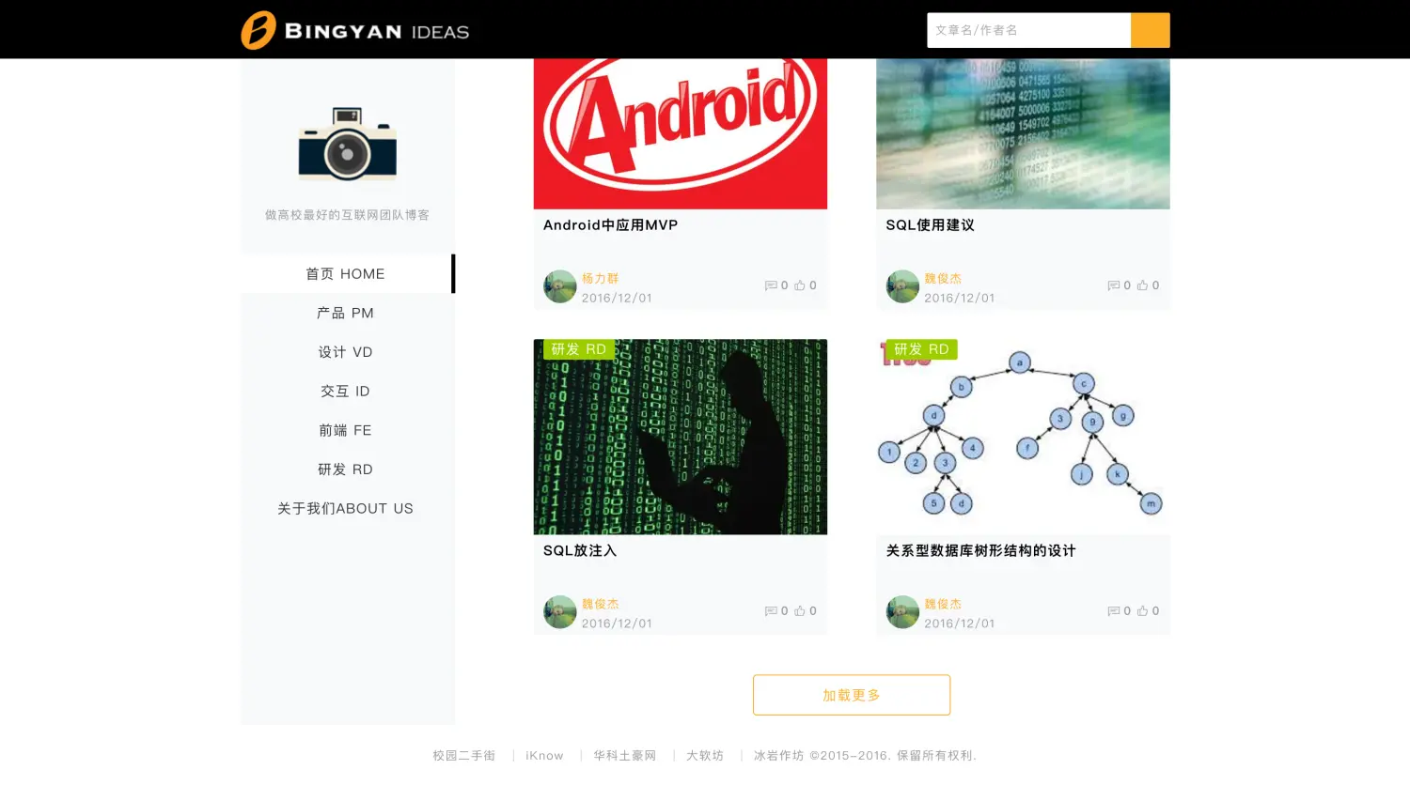Open the 关系型数据库树形结构的设计 title
1410x785 pixels.
pos(980,551)
